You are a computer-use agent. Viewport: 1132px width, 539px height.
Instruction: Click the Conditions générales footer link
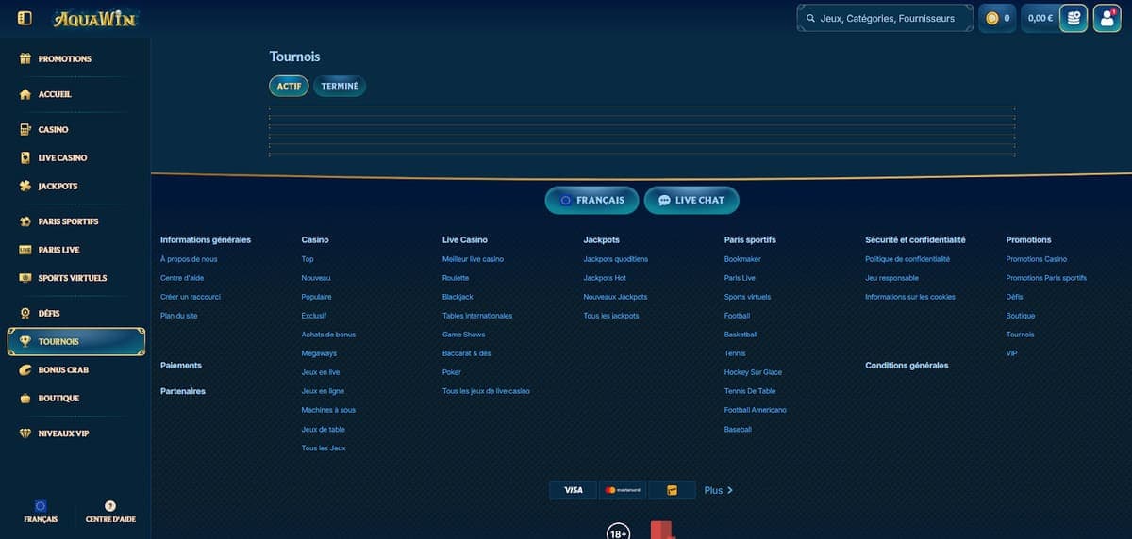click(x=907, y=366)
